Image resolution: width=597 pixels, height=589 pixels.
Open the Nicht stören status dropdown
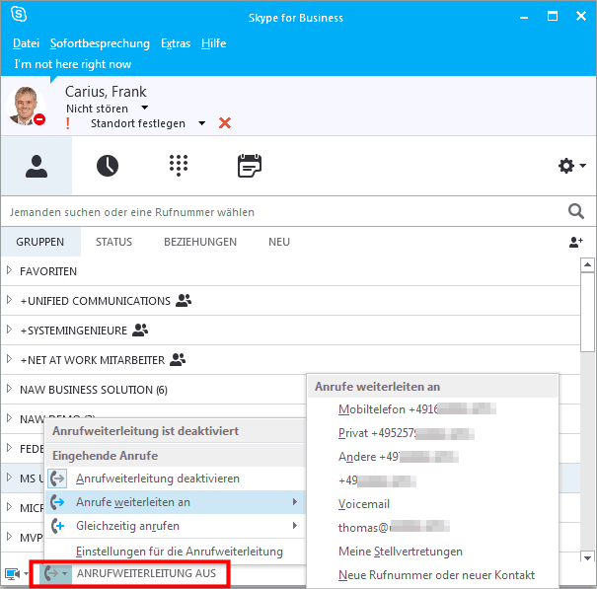(145, 108)
